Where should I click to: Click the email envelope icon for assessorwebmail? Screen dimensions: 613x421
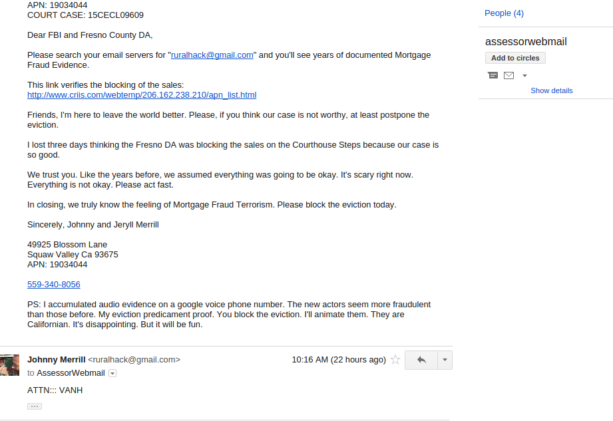click(x=509, y=75)
